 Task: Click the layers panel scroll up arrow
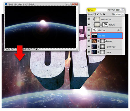[124, 18]
